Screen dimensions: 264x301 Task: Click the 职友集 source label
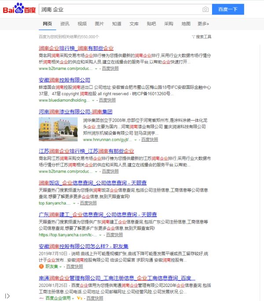click(51, 266)
